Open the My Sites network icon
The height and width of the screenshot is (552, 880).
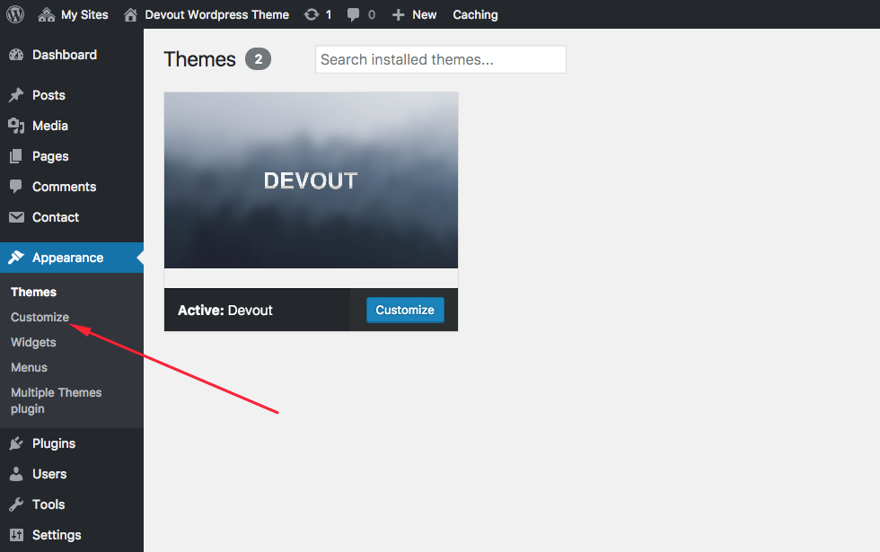(x=46, y=14)
